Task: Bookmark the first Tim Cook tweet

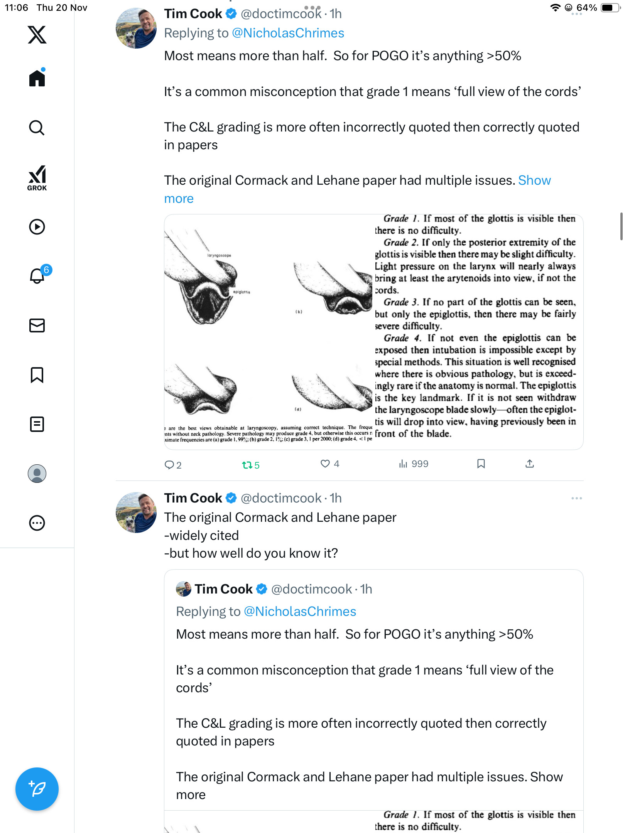Action: [x=481, y=464]
